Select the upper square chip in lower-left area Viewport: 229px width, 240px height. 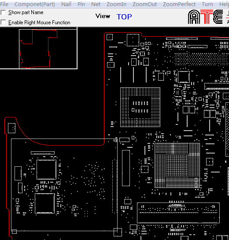tap(46, 169)
